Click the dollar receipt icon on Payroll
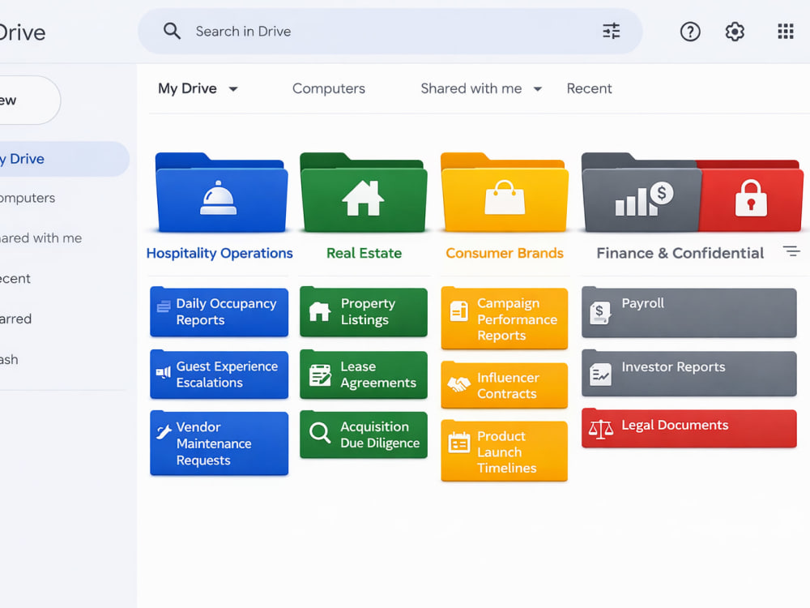810x608 pixels. pyautogui.click(x=600, y=313)
